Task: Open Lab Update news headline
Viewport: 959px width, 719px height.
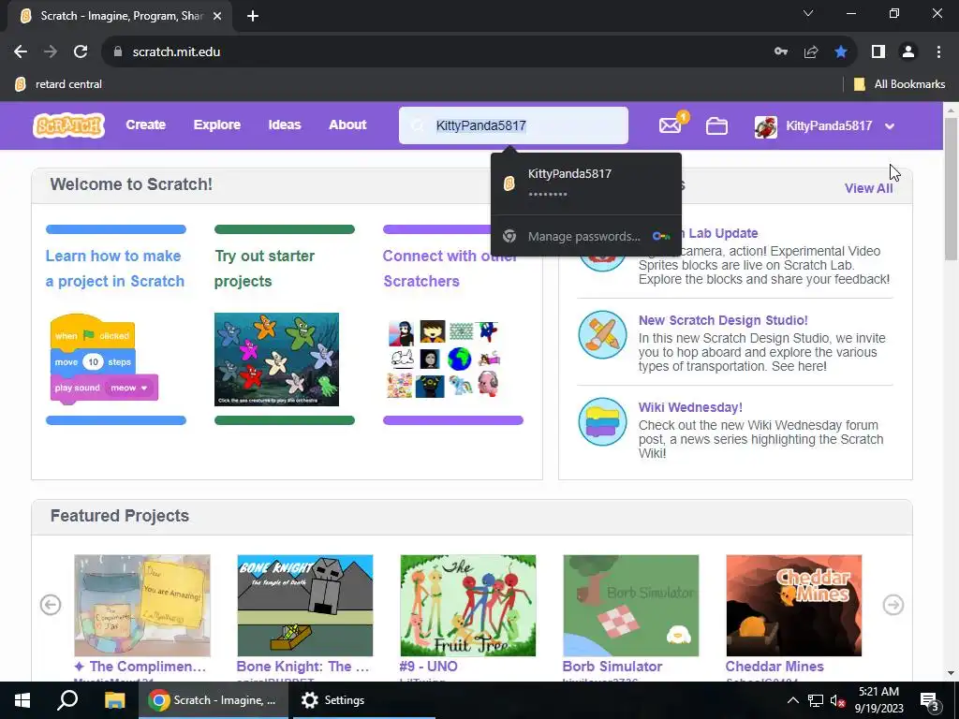Action: (723, 233)
